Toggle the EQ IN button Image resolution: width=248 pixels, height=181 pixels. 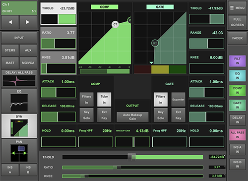point(237,76)
